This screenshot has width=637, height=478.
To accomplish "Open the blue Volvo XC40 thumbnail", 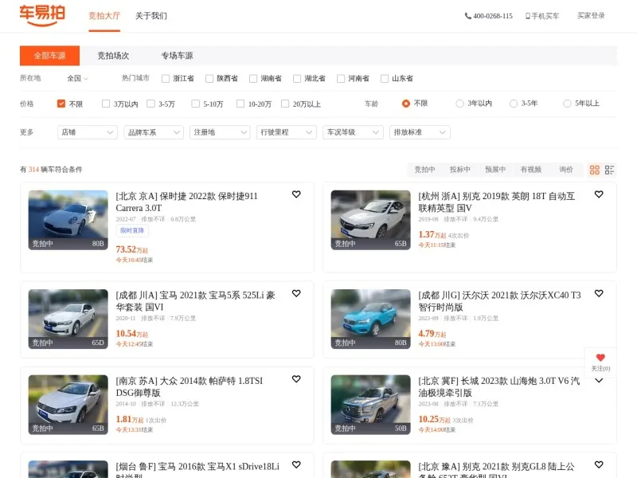I will [370, 319].
